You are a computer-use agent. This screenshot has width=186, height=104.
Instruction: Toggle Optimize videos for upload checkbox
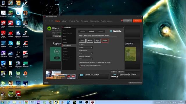79,65
